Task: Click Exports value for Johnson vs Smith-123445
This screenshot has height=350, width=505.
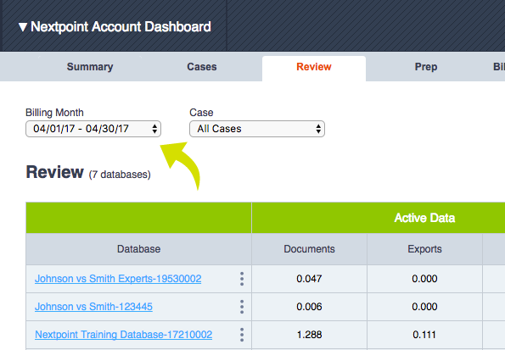Action: click(424, 307)
